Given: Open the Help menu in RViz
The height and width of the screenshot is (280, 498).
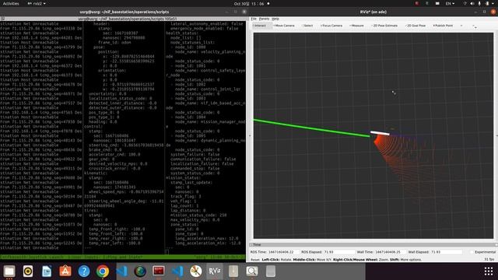Looking at the screenshot, I should (x=275, y=19).
